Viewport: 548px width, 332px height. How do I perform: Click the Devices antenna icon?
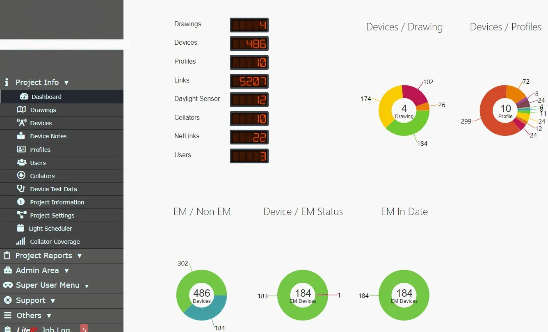click(x=21, y=123)
